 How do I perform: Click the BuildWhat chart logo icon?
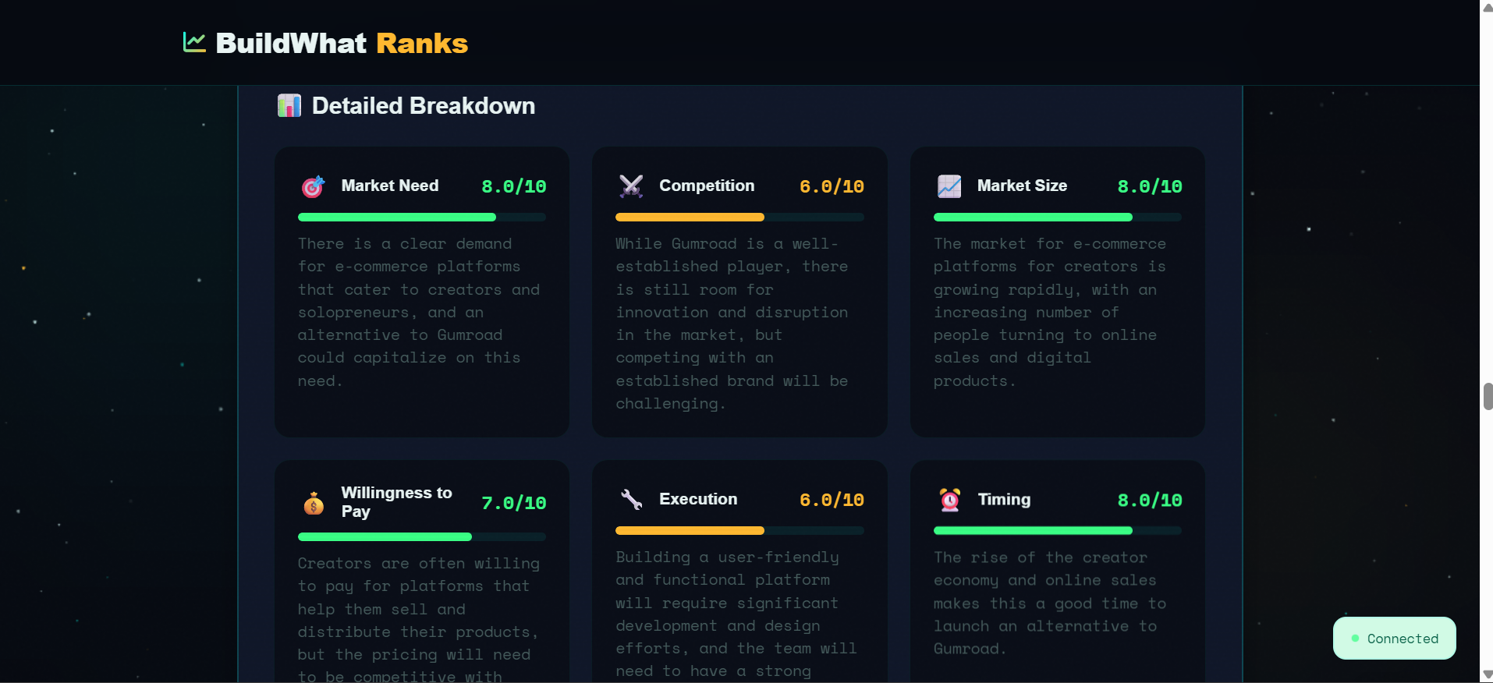[194, 42]
